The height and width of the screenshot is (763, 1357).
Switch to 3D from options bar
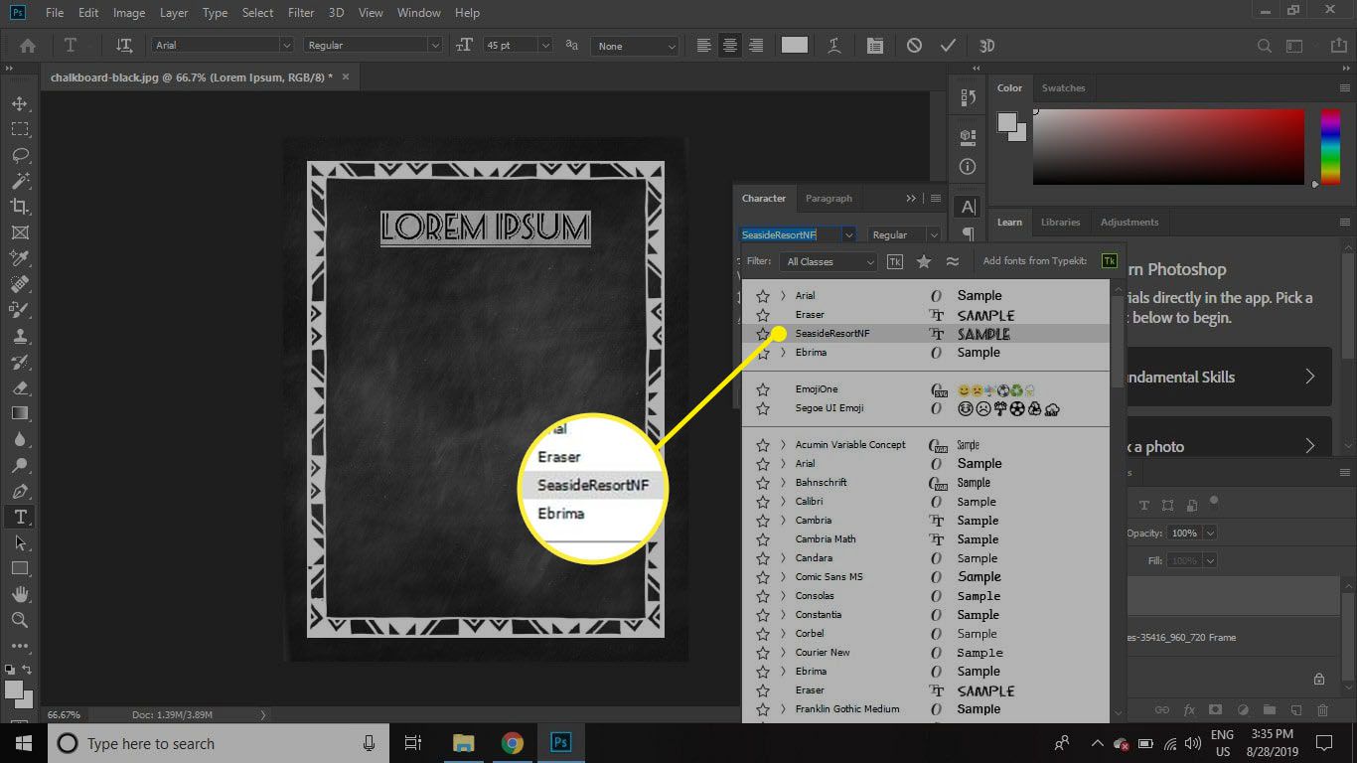[x=987, y=46]
